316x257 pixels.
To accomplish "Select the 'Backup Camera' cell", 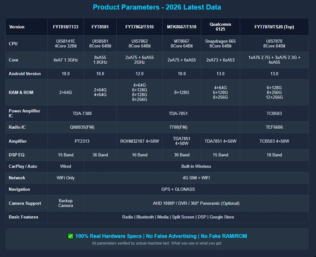I will pyautogui.click(x=66, y=203).
